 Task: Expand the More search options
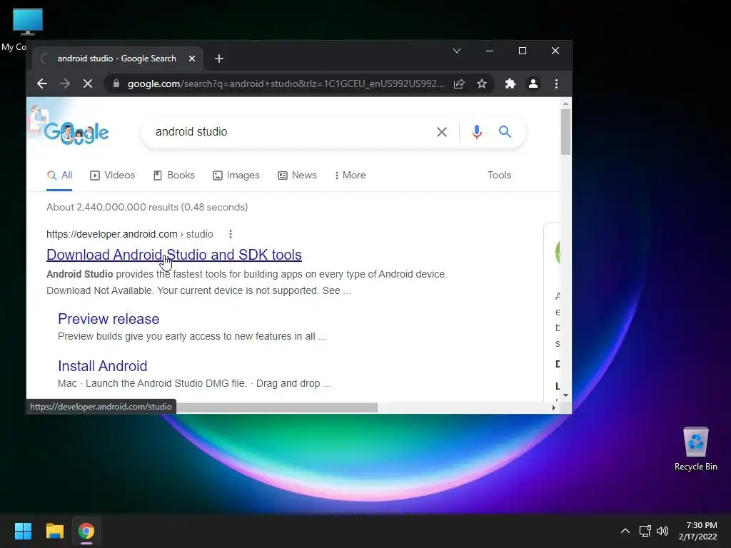350,176
